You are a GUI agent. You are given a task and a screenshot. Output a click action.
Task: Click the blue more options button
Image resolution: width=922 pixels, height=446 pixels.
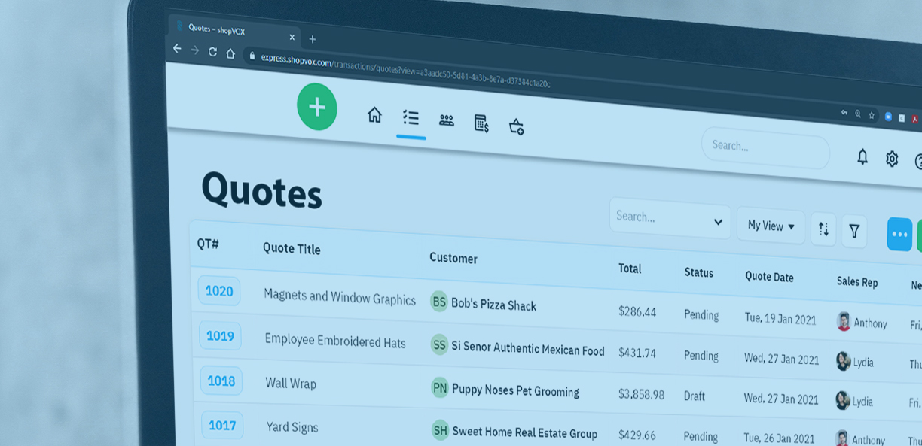coord(899,235)
